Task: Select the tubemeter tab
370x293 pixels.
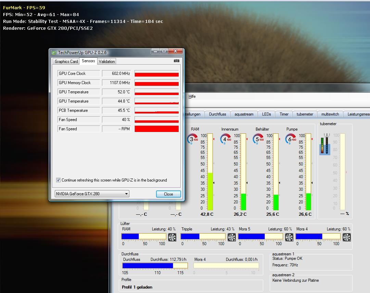Action: (305, 114)
